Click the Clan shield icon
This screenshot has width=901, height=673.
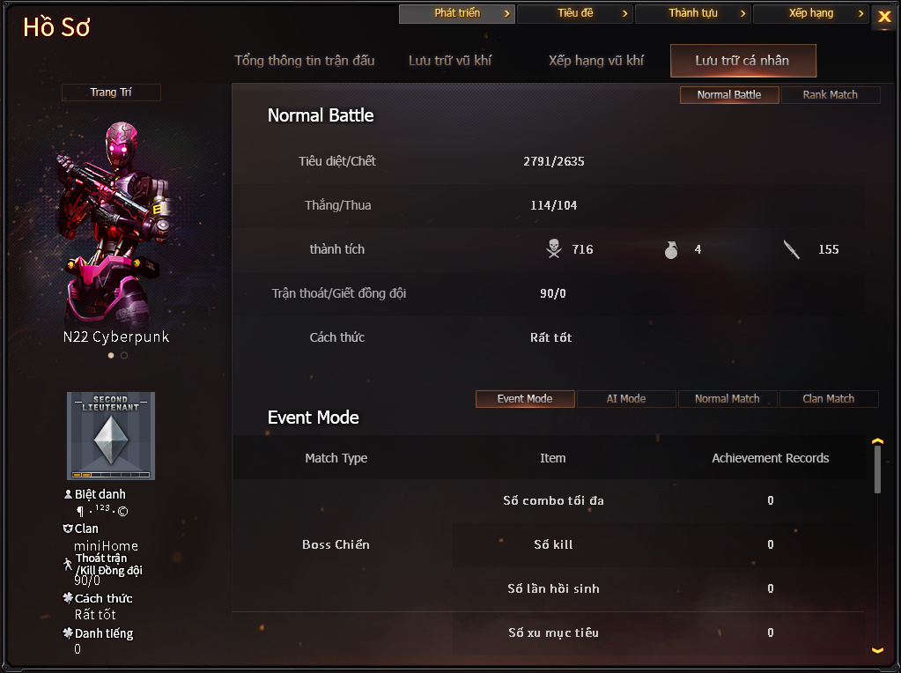(68, 529)
